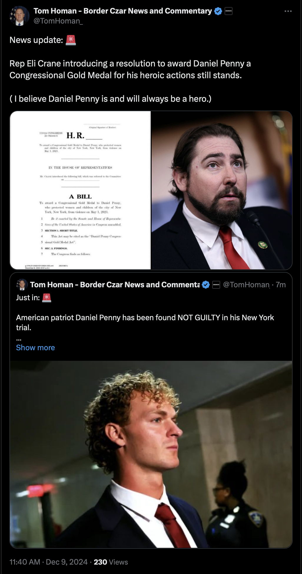
Task: Click the quoted tweet's small profile avatar
Action: 22,285
